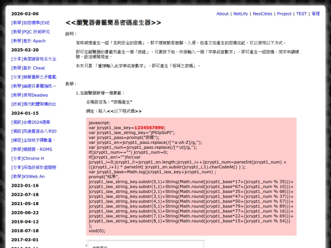Viewport: 331px width, 248px height.
Task: Click the 網址 paste instruction line
Action: click(114, 111)
